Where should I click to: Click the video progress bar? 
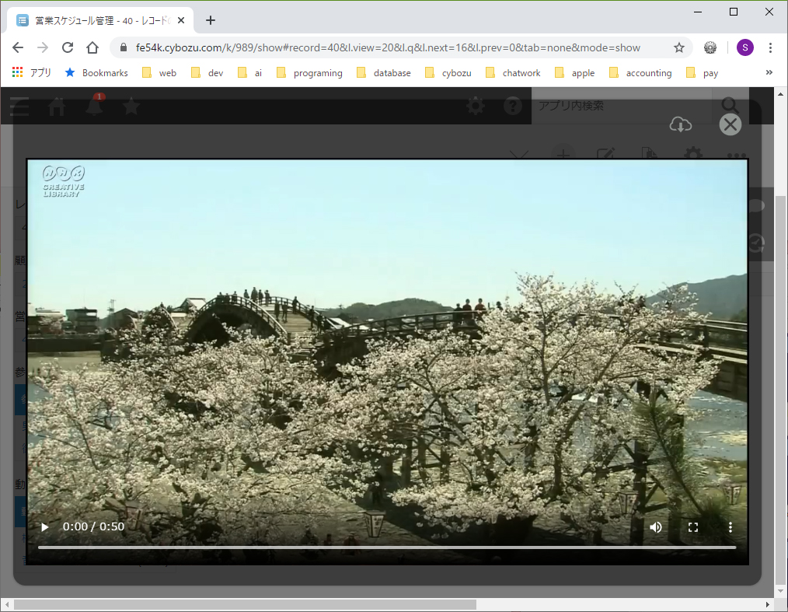pos(387,547)
